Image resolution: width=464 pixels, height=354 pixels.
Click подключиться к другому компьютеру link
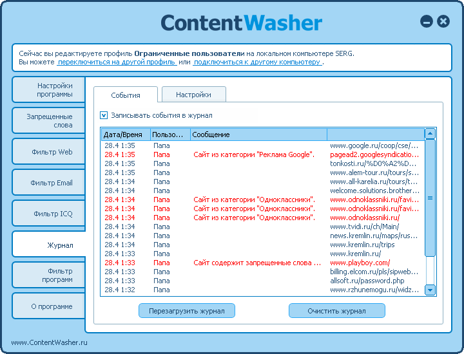[257, 62]
